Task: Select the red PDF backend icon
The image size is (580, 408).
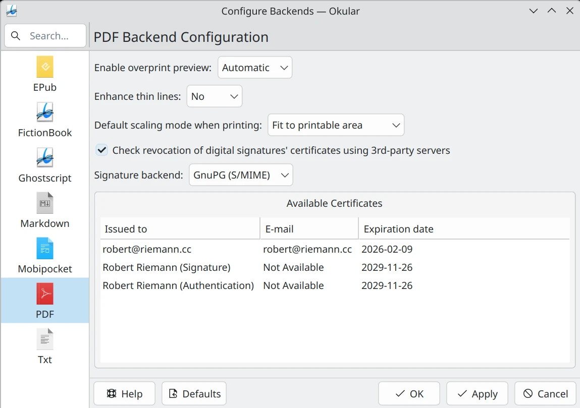Action: (x=45, y=294)
